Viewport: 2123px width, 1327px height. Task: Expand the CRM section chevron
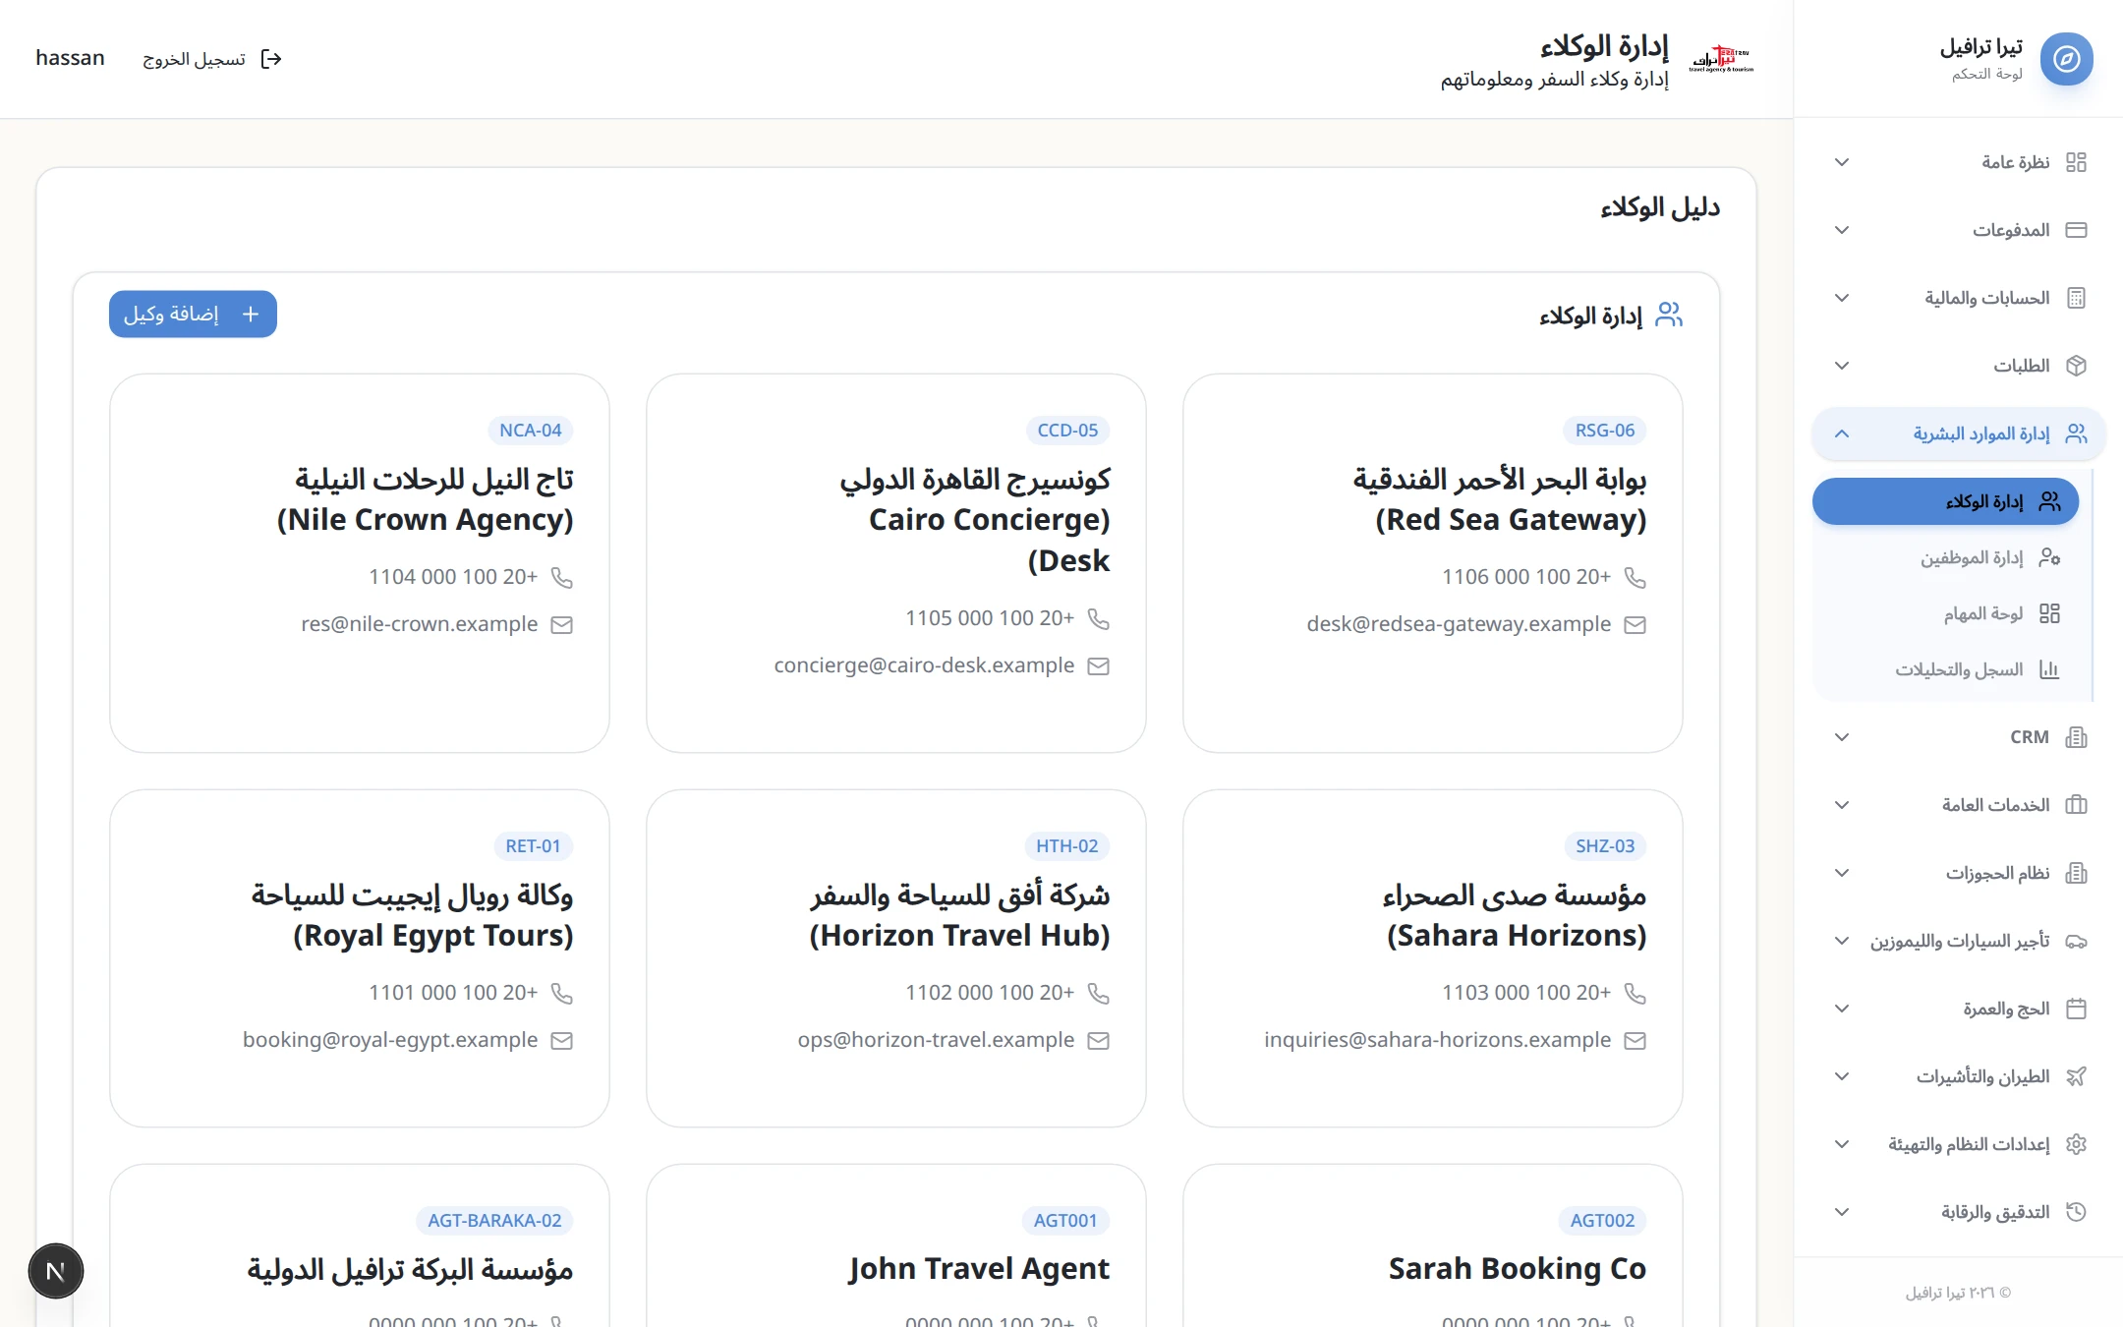coord(1842,737)
